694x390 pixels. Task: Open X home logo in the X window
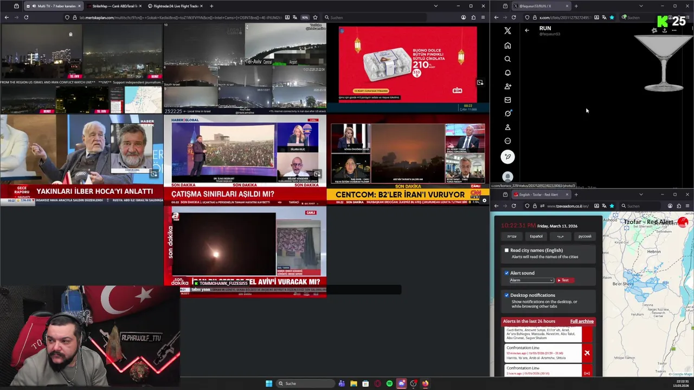pyautogui.click(x=507, y=31)
